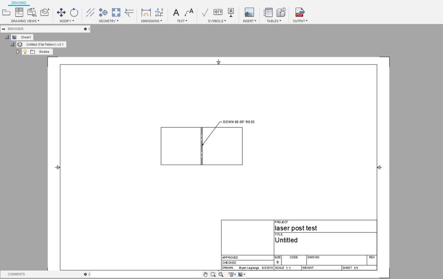The width and height of the screenshot is (443, 279).
Task: Collapse the Untitled (Flat Pattern) node
Action: 12,44
